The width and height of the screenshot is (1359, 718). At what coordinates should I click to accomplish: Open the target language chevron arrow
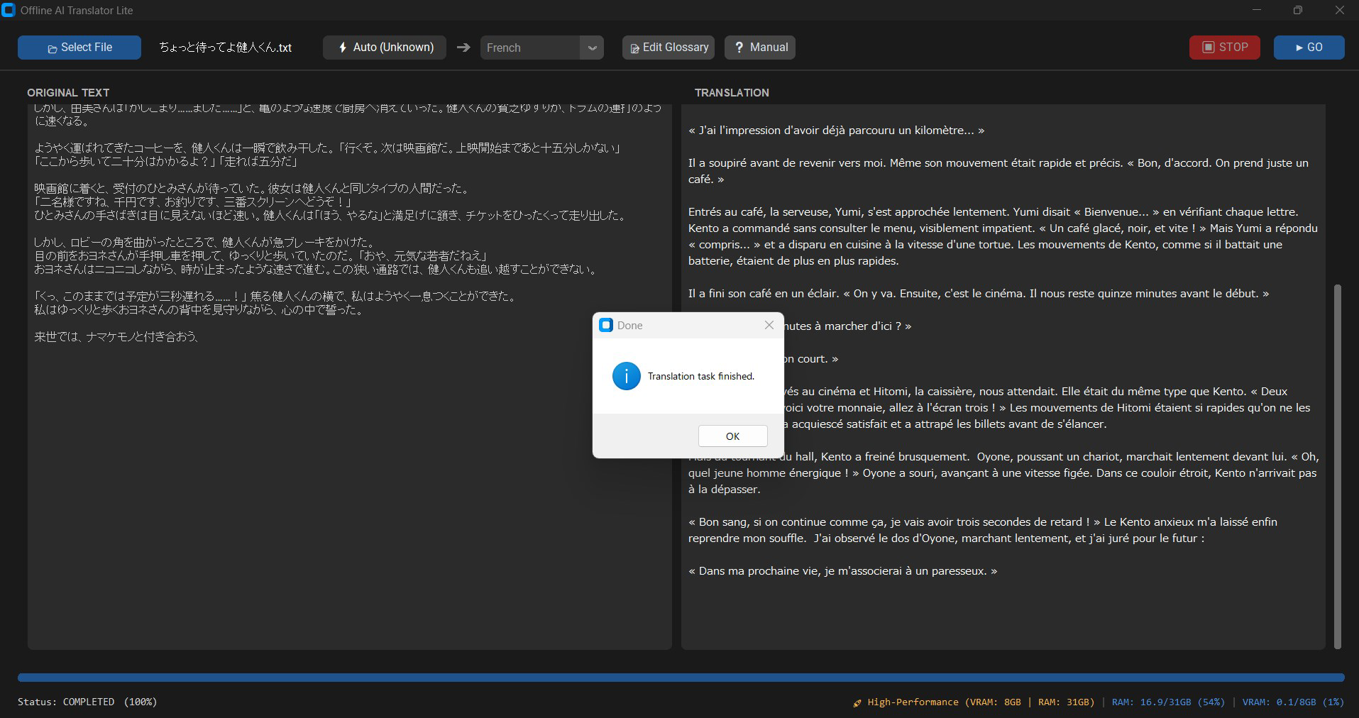pyautogui.click(x=592, y=48)
